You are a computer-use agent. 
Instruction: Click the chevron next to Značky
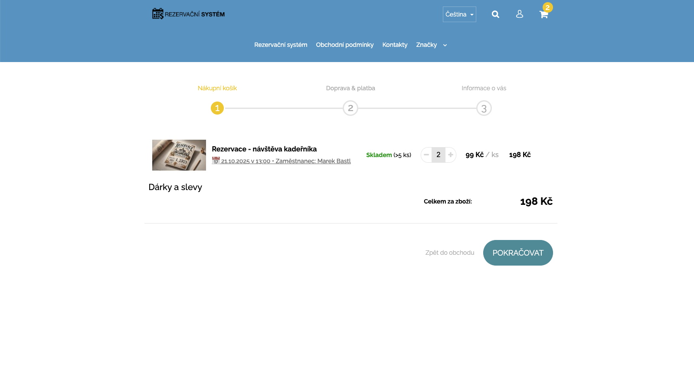tap(445, 45)
